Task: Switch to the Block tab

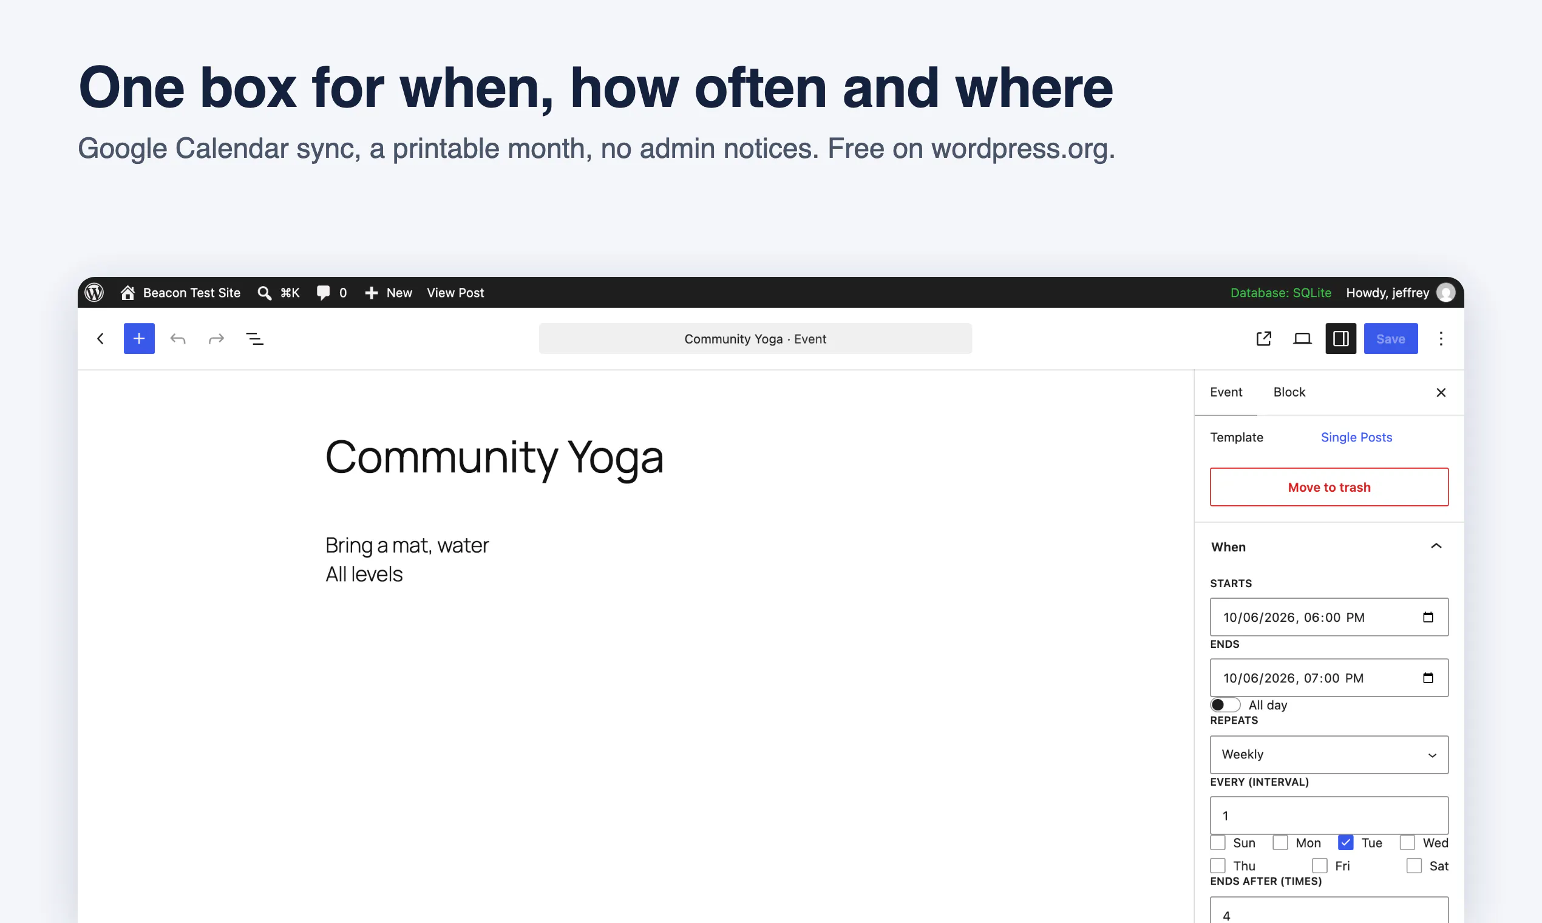Action: (x=1289, y=392)
